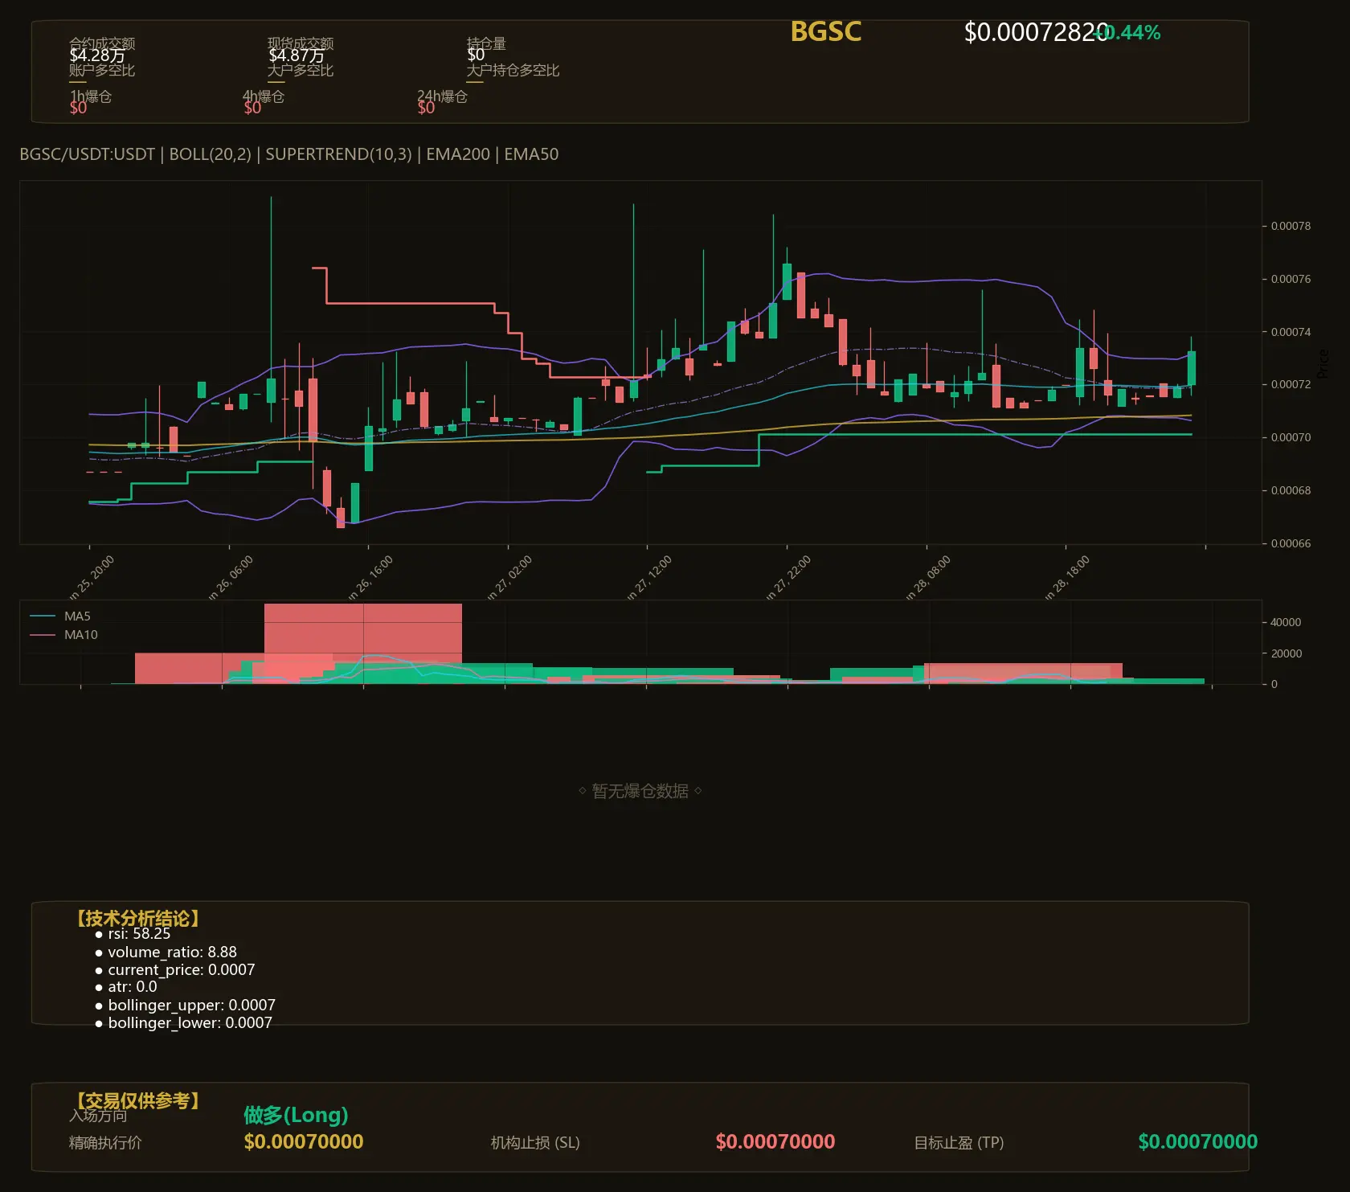Click the green take-profit price $0.00070000
1350x1192 pixels.
click(x=1197, y=1142)
